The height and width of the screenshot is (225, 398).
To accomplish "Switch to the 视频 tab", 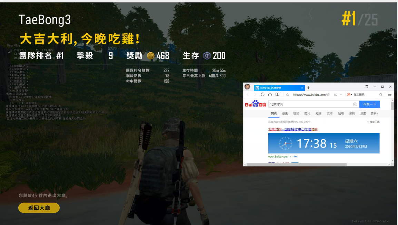I will point(296,114).
